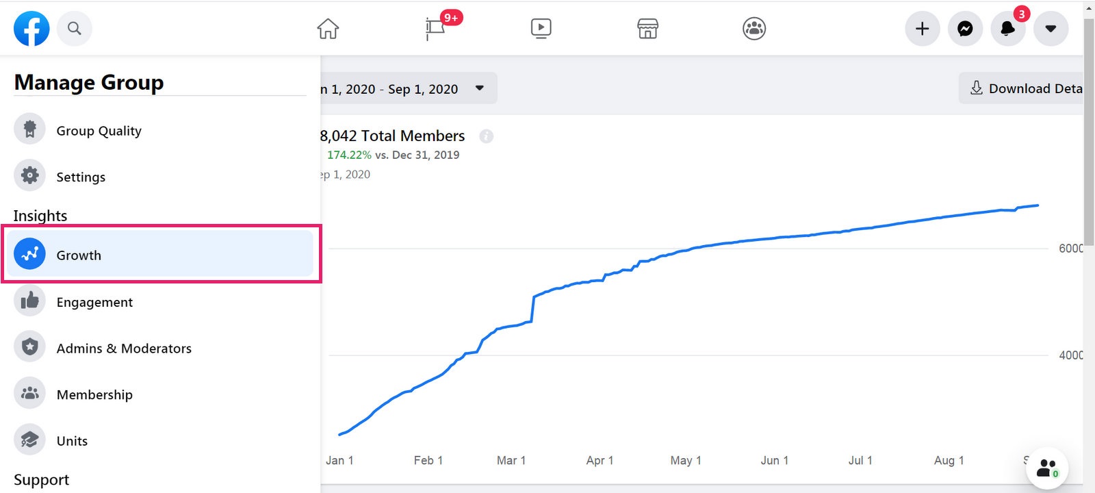Viewport: 1095px width, 493px height.
Task: Click the May 1 axis label
Action: (x=686, y=460)
